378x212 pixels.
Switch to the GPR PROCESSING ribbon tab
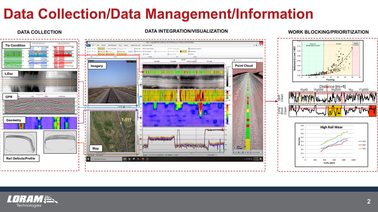pos(111,45)
